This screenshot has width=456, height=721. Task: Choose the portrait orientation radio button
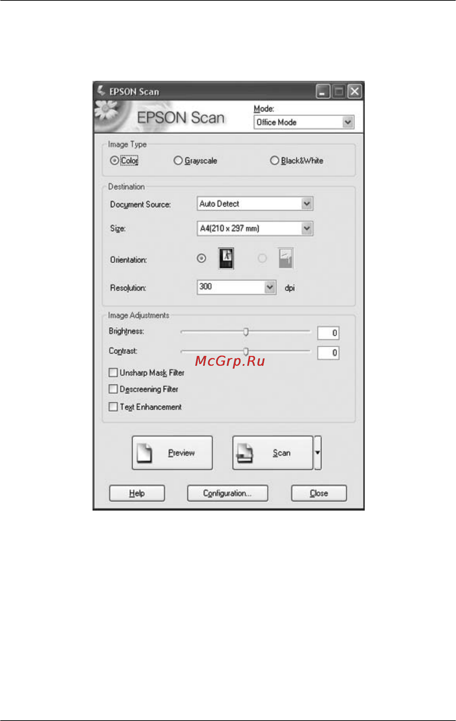pyautogui.click(x=201, y=258)
